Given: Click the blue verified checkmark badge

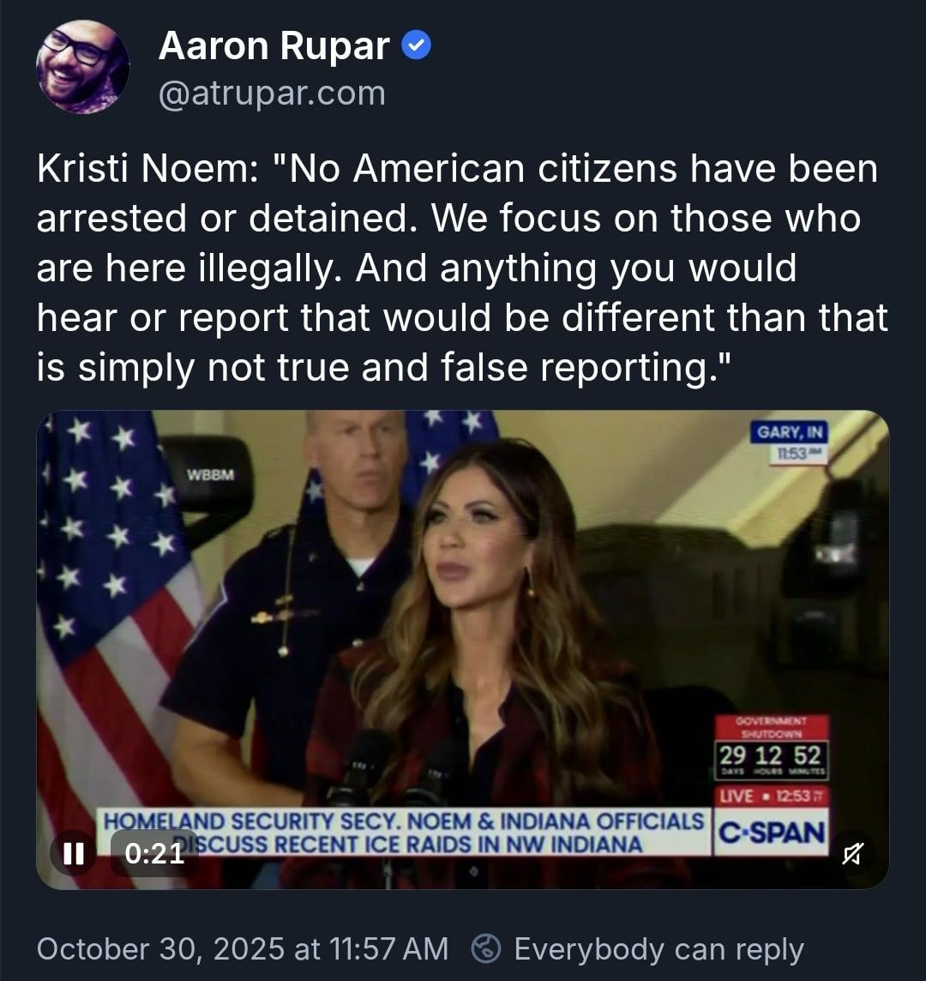Looking at the screenshot, I should point(416,45).
